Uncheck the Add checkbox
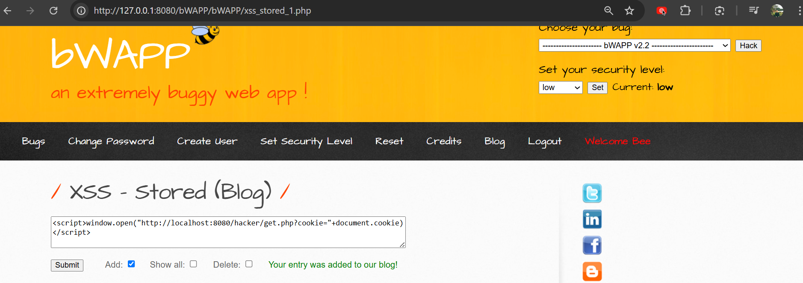Image resolution: width=803 pixels, height=283 pixels. click(x=131, y=264)
